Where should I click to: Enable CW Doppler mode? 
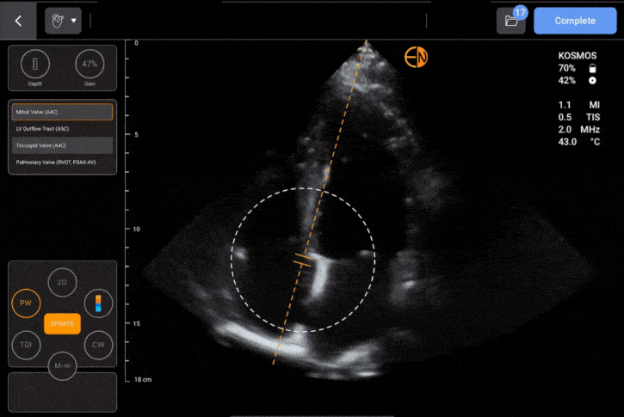point(97,345)
